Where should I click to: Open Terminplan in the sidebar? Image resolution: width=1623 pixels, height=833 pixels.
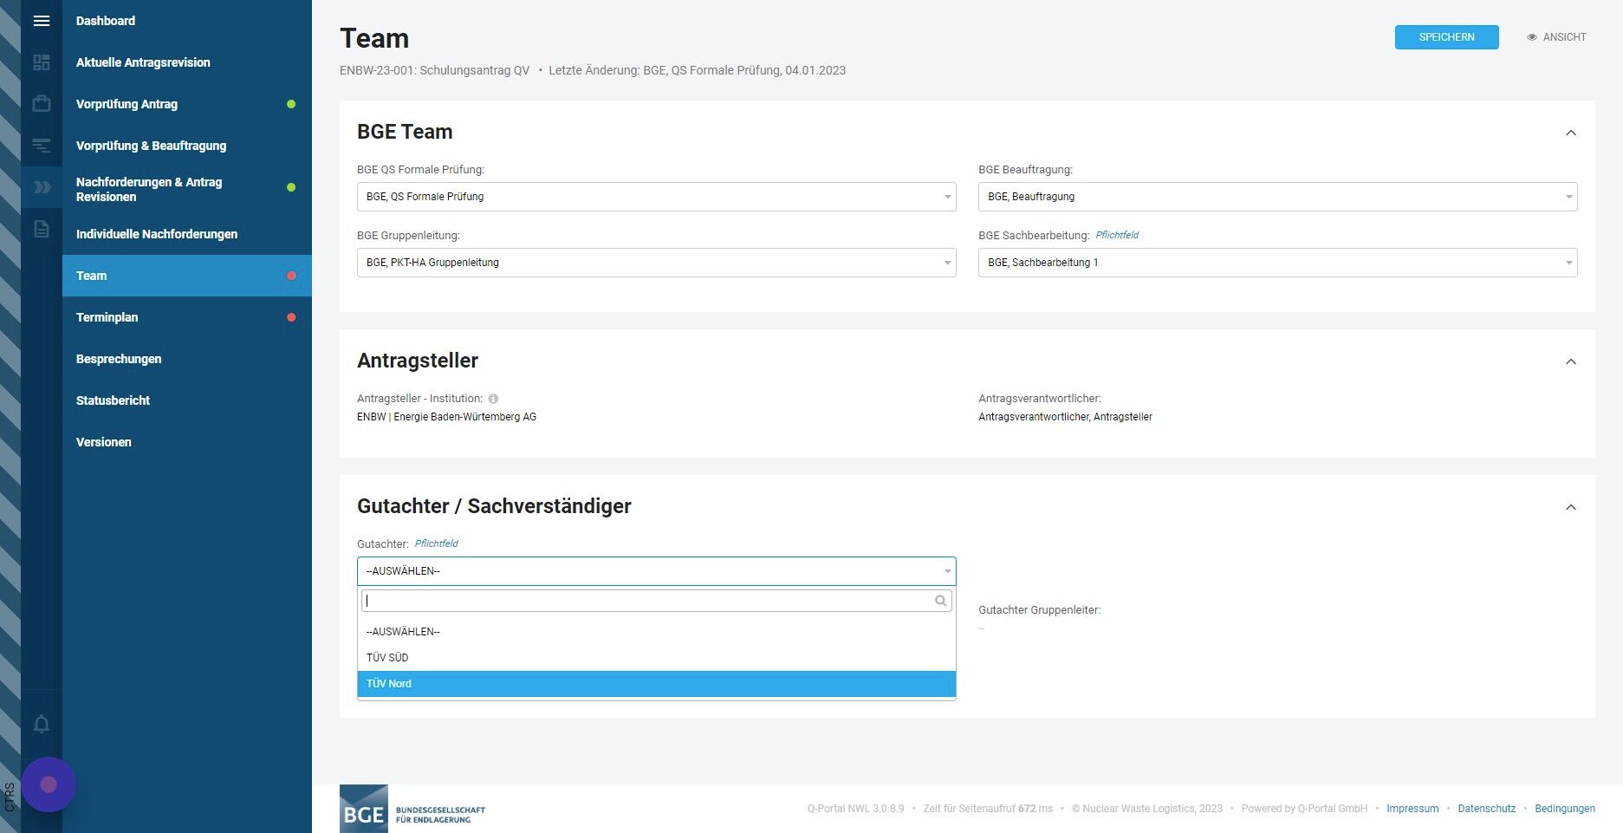[x=107, y=317]
